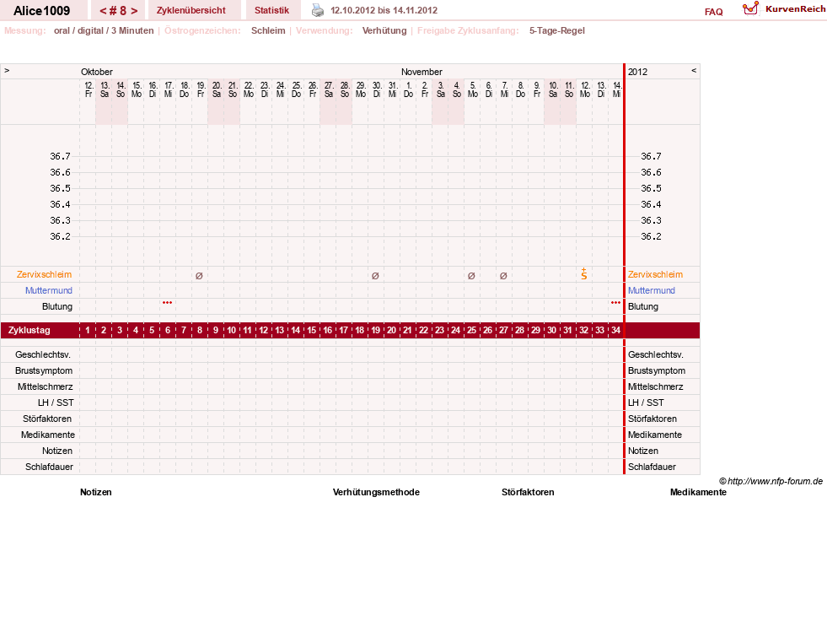827x643 pixels.
Task: Click date header '1. Do' in November
Action: 409,89
